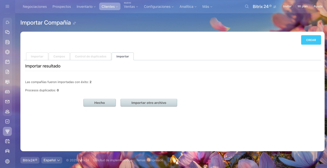Viewport: 327px width, 168px height.
Task: Open the tasks checkmark icon in sidebar
Action: (7, 121)
